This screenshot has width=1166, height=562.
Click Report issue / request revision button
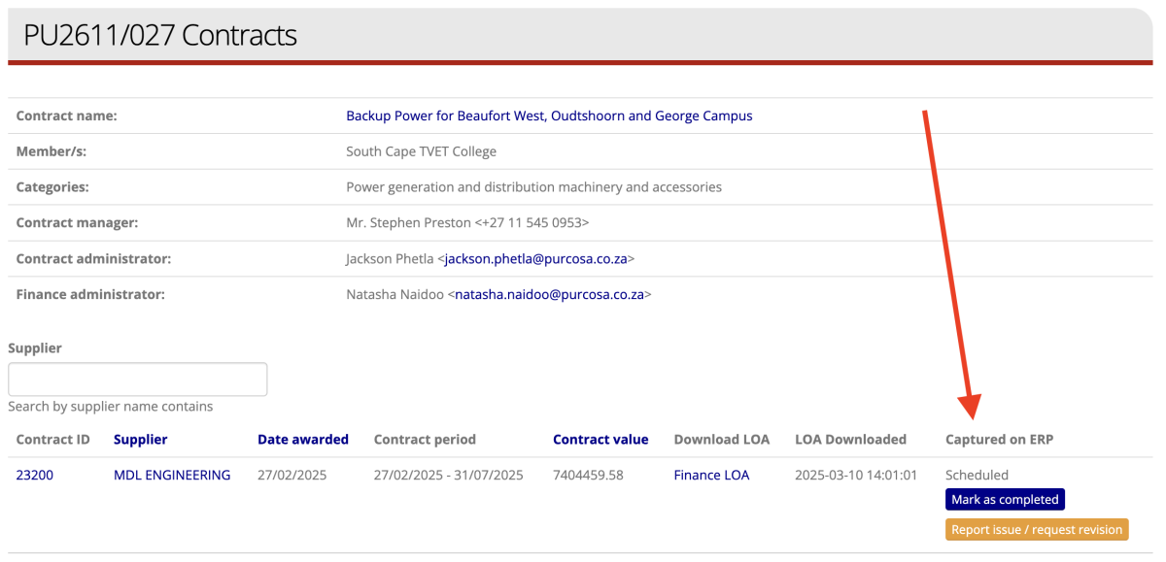pyautogui.click(x=1036, y=530)
